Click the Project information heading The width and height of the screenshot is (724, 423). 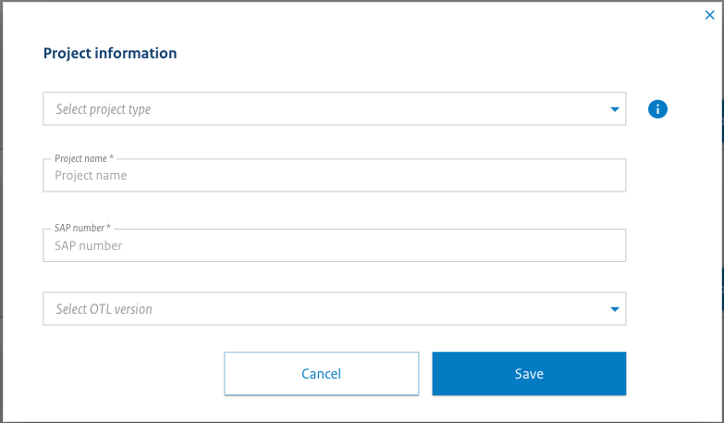[110, 54]
